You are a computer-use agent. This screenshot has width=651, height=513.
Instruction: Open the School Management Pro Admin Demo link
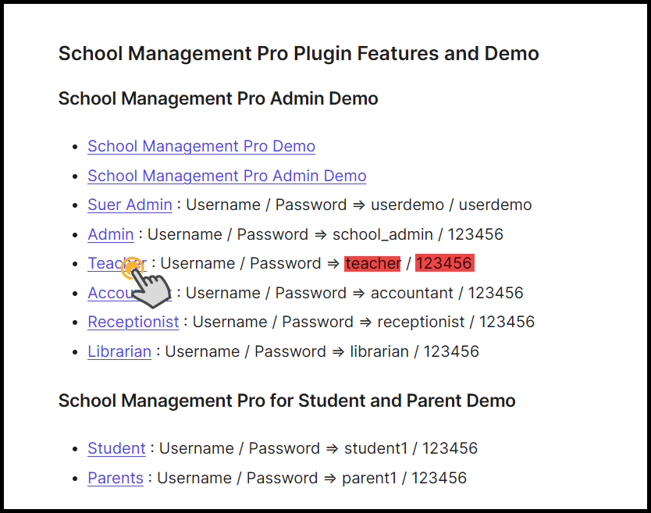click(x=226, y=176)
